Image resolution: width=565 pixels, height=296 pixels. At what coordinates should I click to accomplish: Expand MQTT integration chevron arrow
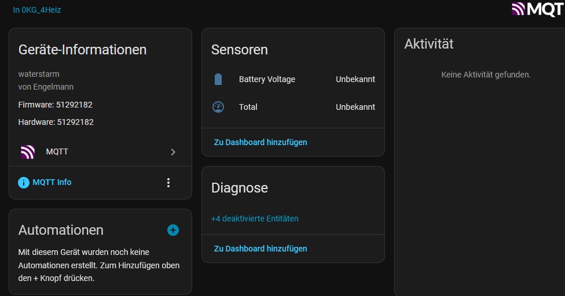(173, 152)
